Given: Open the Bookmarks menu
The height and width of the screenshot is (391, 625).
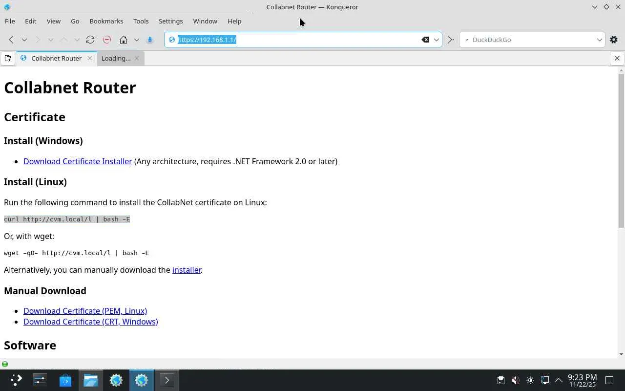Looking at the screenshot, I should click(x=106, y=21).
